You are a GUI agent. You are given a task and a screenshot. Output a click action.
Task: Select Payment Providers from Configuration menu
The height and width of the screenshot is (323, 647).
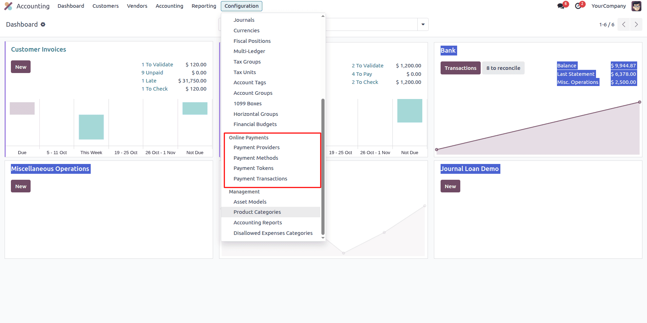pyautogui.click(x=256, y=147)
